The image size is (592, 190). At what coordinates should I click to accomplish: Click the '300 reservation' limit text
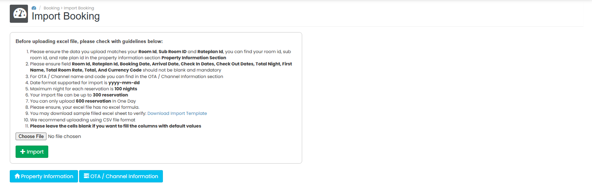tap(110, 95)
